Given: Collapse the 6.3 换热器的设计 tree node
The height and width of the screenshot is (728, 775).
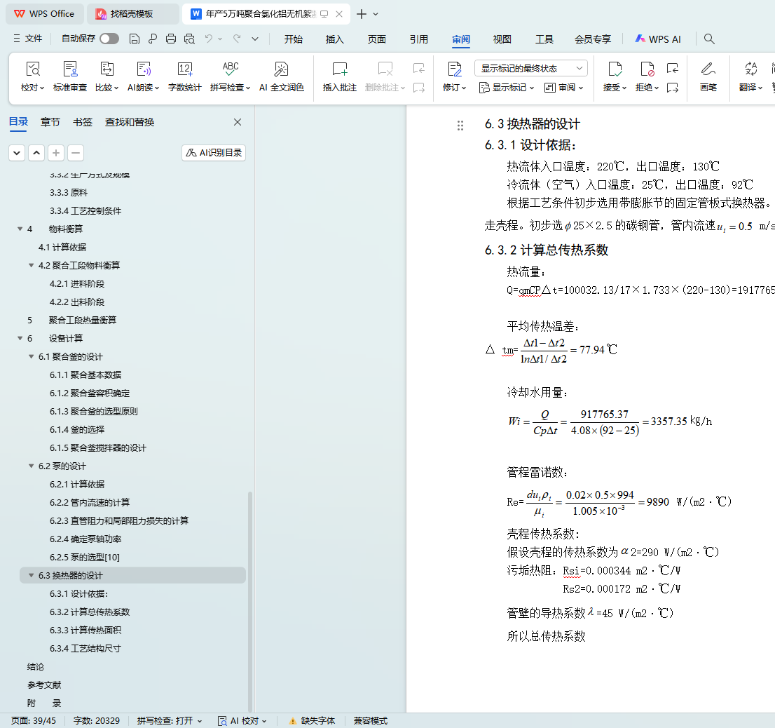Looking at the screenshot, I should (x=31, y=576).
